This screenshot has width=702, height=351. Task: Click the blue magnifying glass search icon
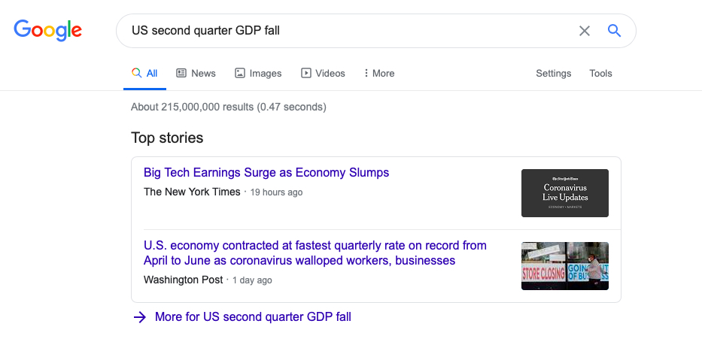(x=614, y=31)
